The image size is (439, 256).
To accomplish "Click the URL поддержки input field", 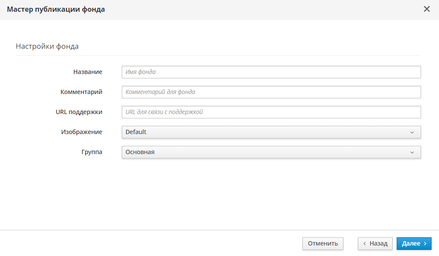I will (x=271, y=112).
